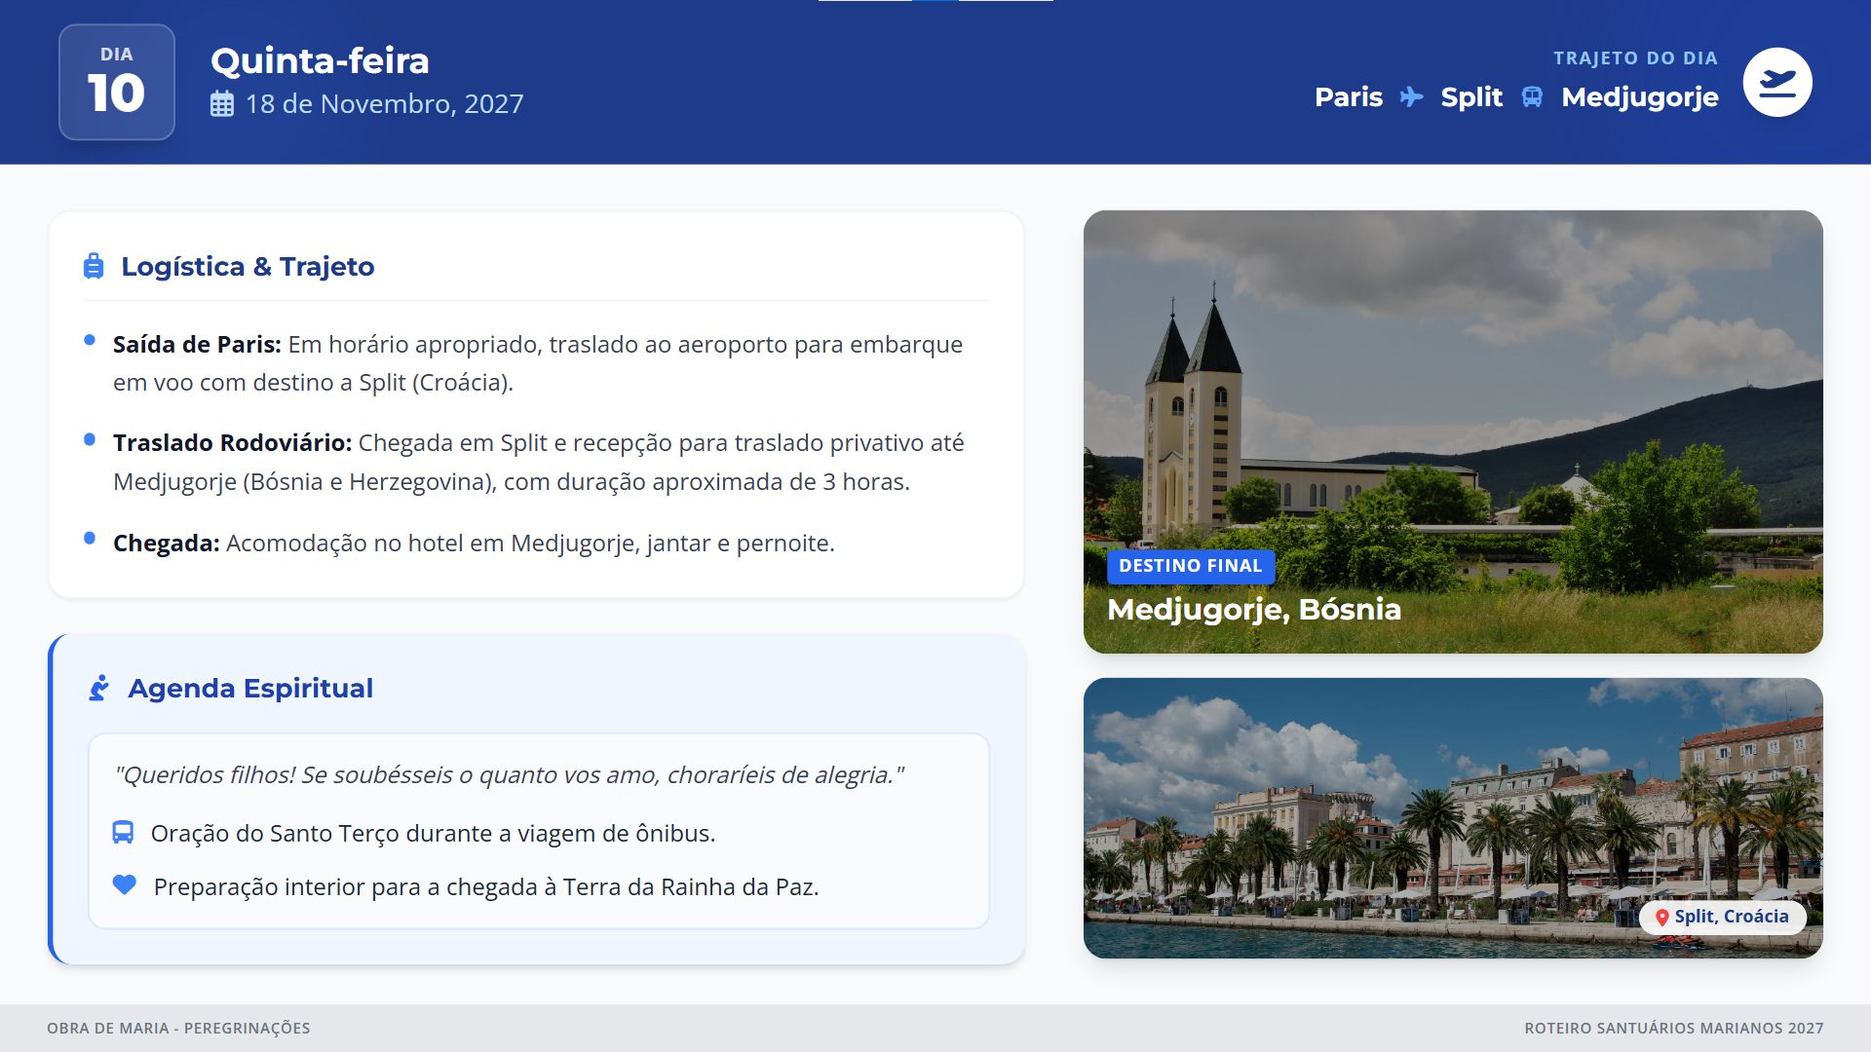
Task: Select Paris in the day route
Action: click(1348, 97)
